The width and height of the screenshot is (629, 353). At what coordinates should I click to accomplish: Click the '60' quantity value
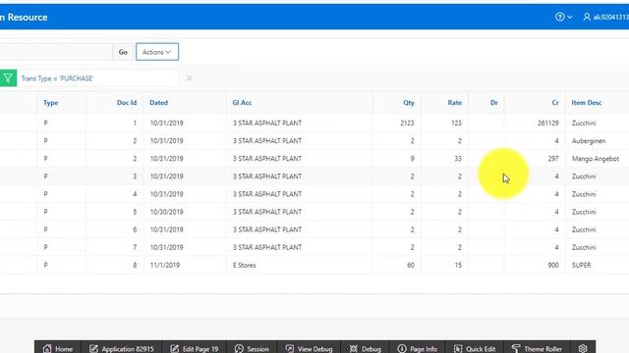click(x=411, y=265)
